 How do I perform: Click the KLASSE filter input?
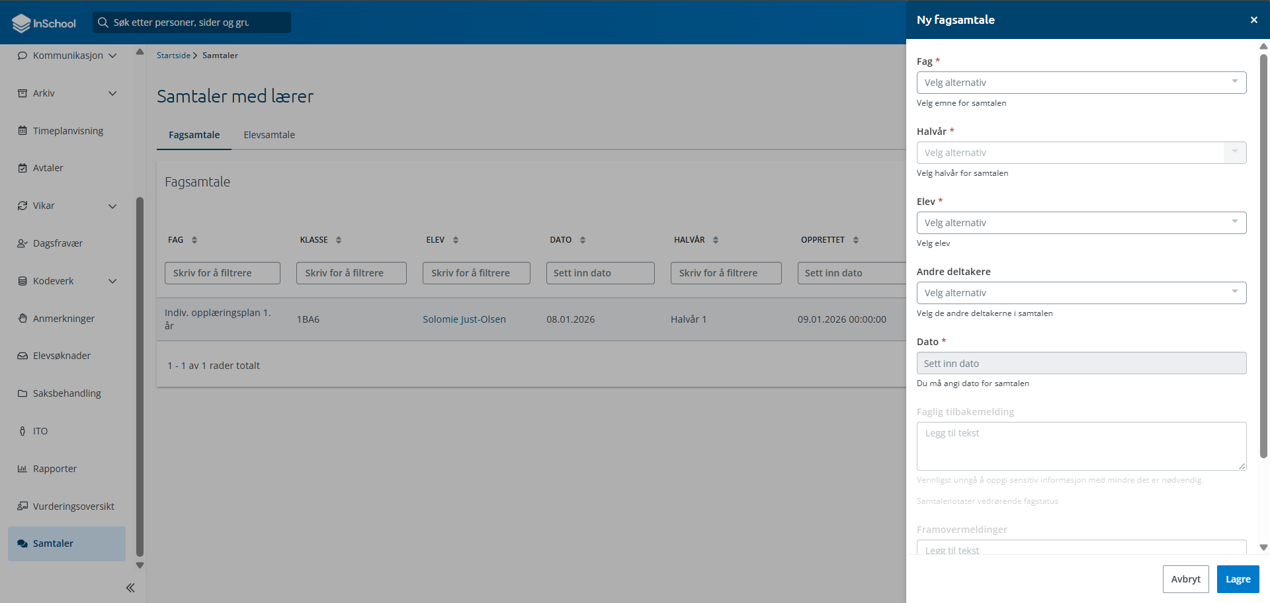[x=351, y=273]
